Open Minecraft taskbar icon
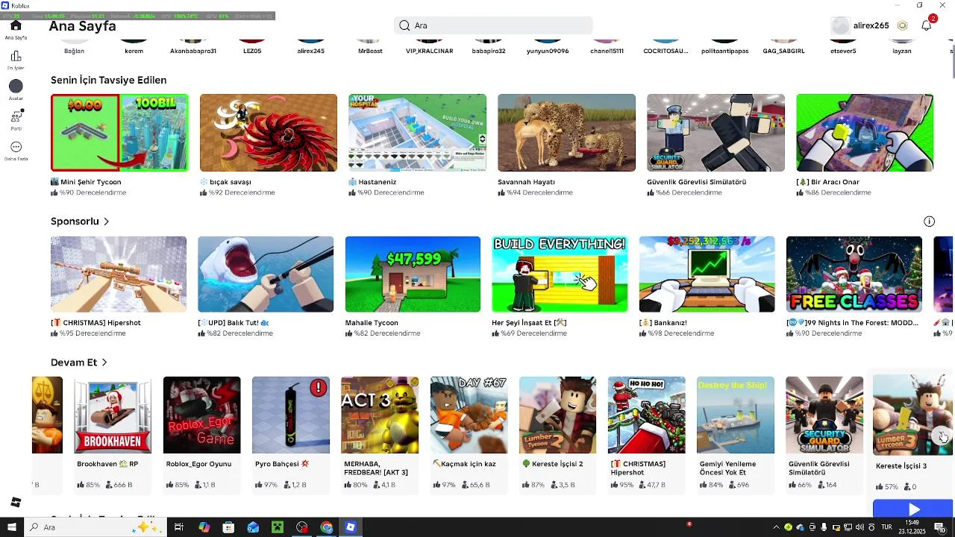 pyautogui.click(x=278, y=527)
